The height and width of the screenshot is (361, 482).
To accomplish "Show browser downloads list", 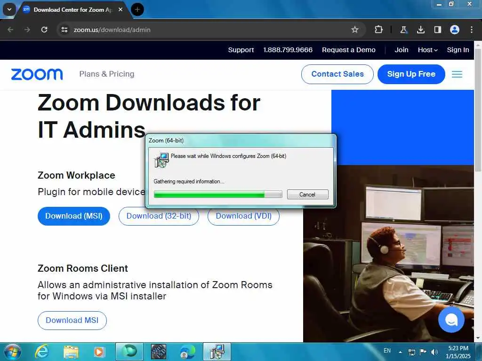I will coord(420,30).
